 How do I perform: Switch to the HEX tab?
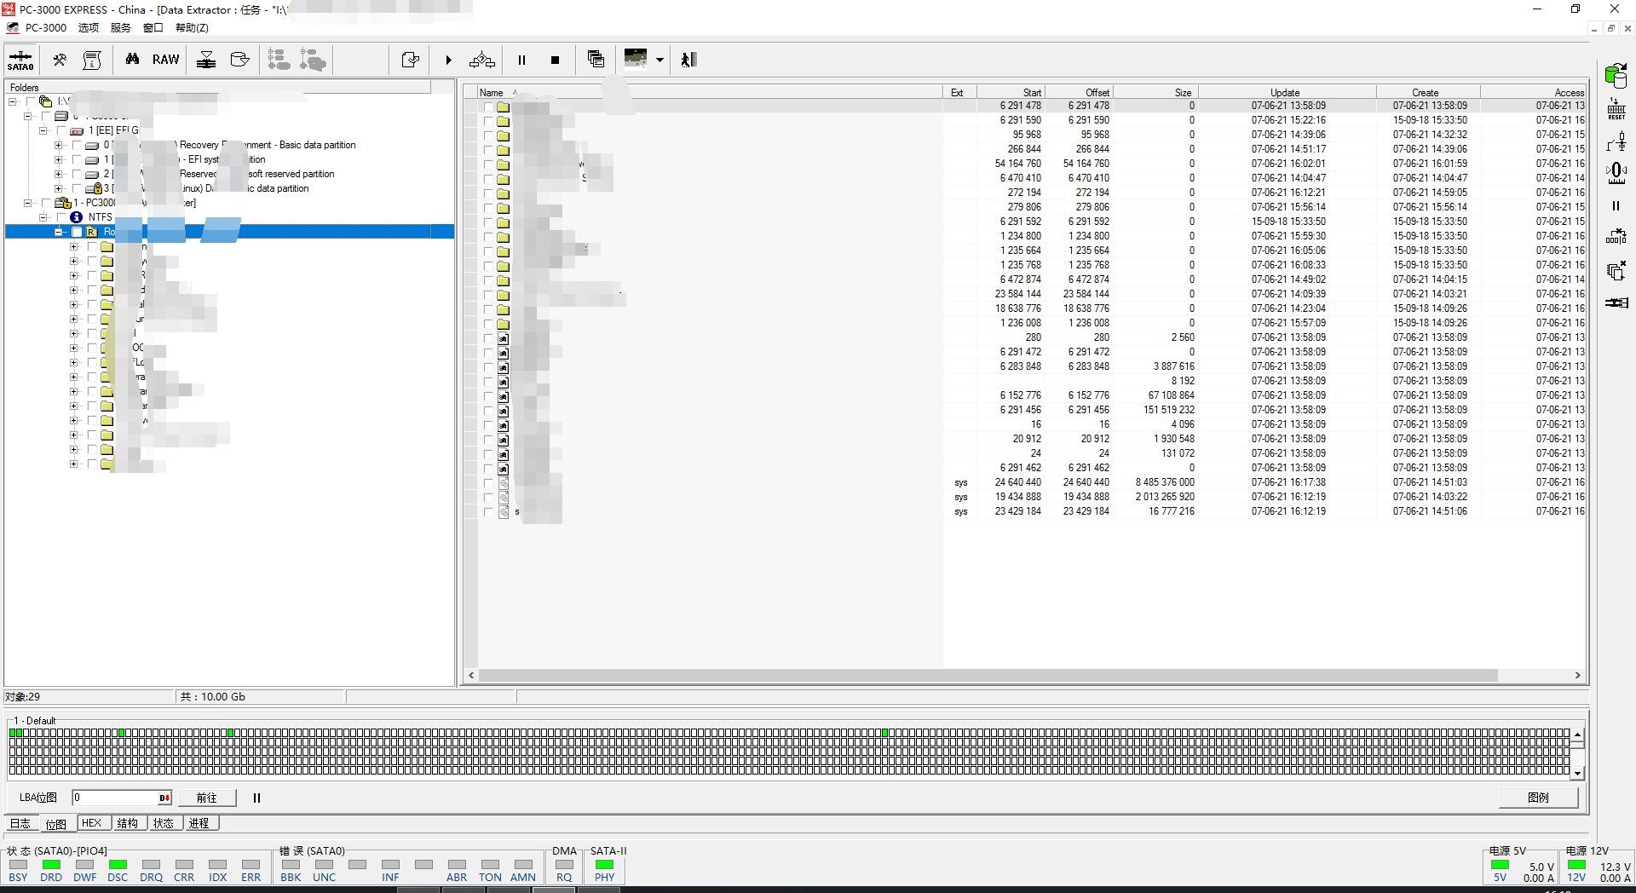[91, 823]
